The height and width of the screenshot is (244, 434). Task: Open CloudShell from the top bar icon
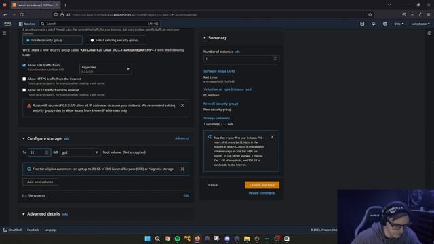(x=362, y=24)
